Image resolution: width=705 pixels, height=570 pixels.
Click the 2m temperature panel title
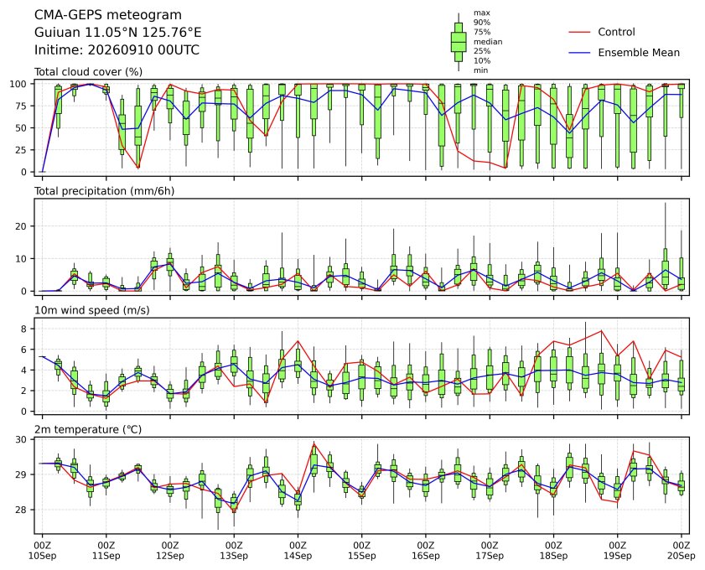88,429
